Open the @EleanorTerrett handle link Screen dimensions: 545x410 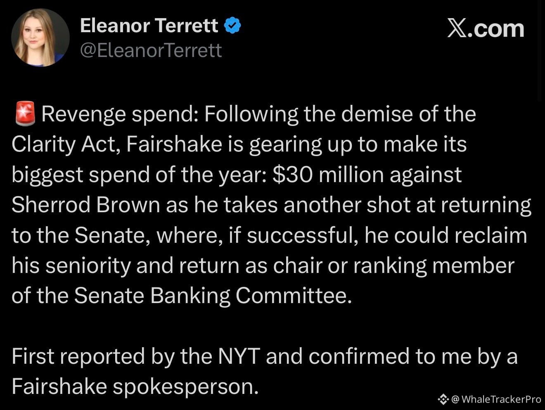[x=151, y=50]
